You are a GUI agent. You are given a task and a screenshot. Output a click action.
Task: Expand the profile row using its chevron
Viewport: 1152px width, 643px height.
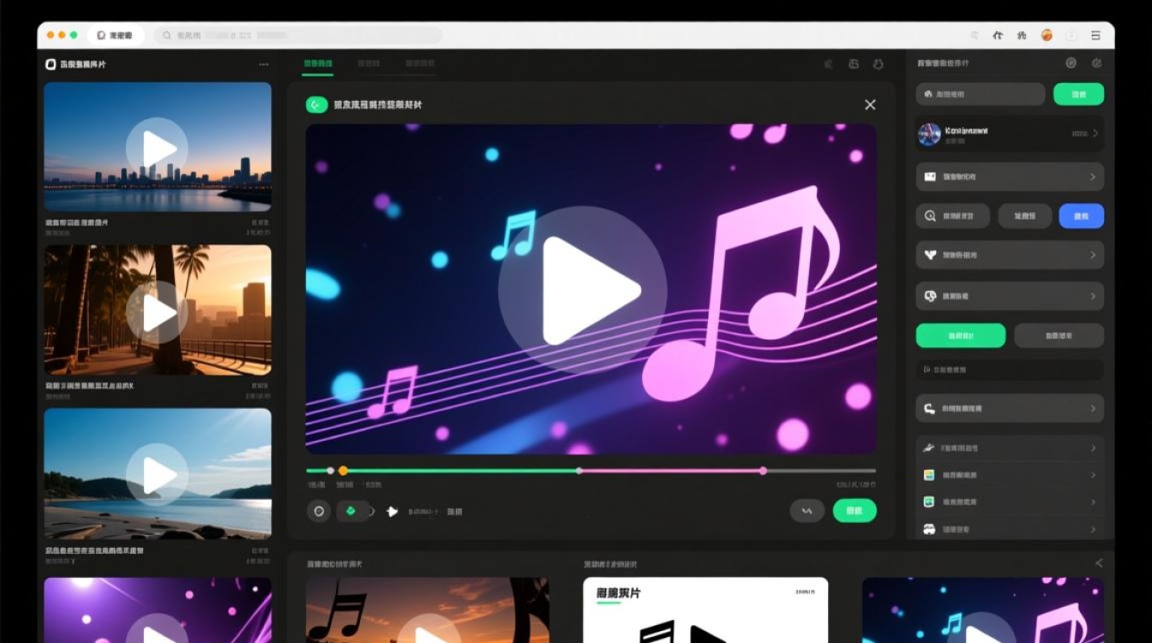coord(1096,134)
